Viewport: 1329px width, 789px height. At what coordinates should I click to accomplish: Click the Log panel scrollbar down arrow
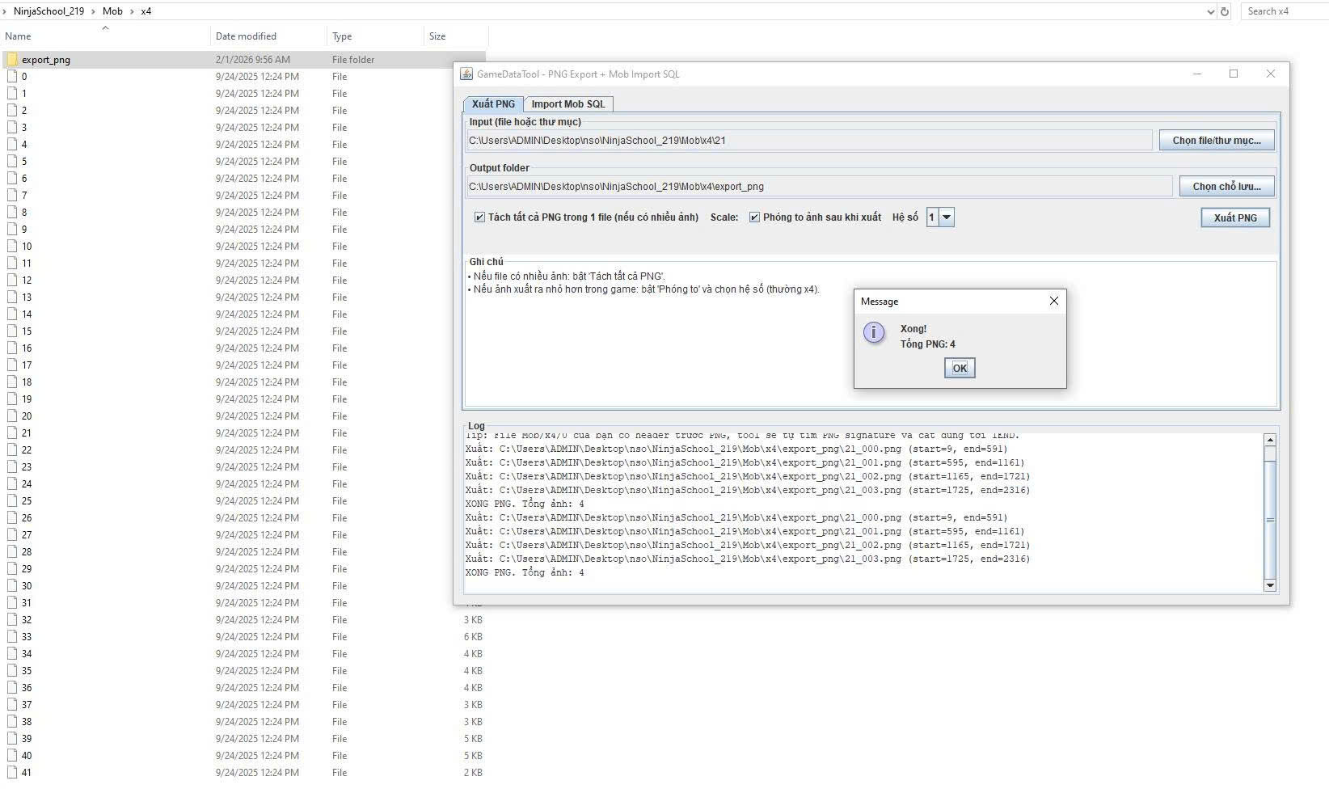(1271, 585)
